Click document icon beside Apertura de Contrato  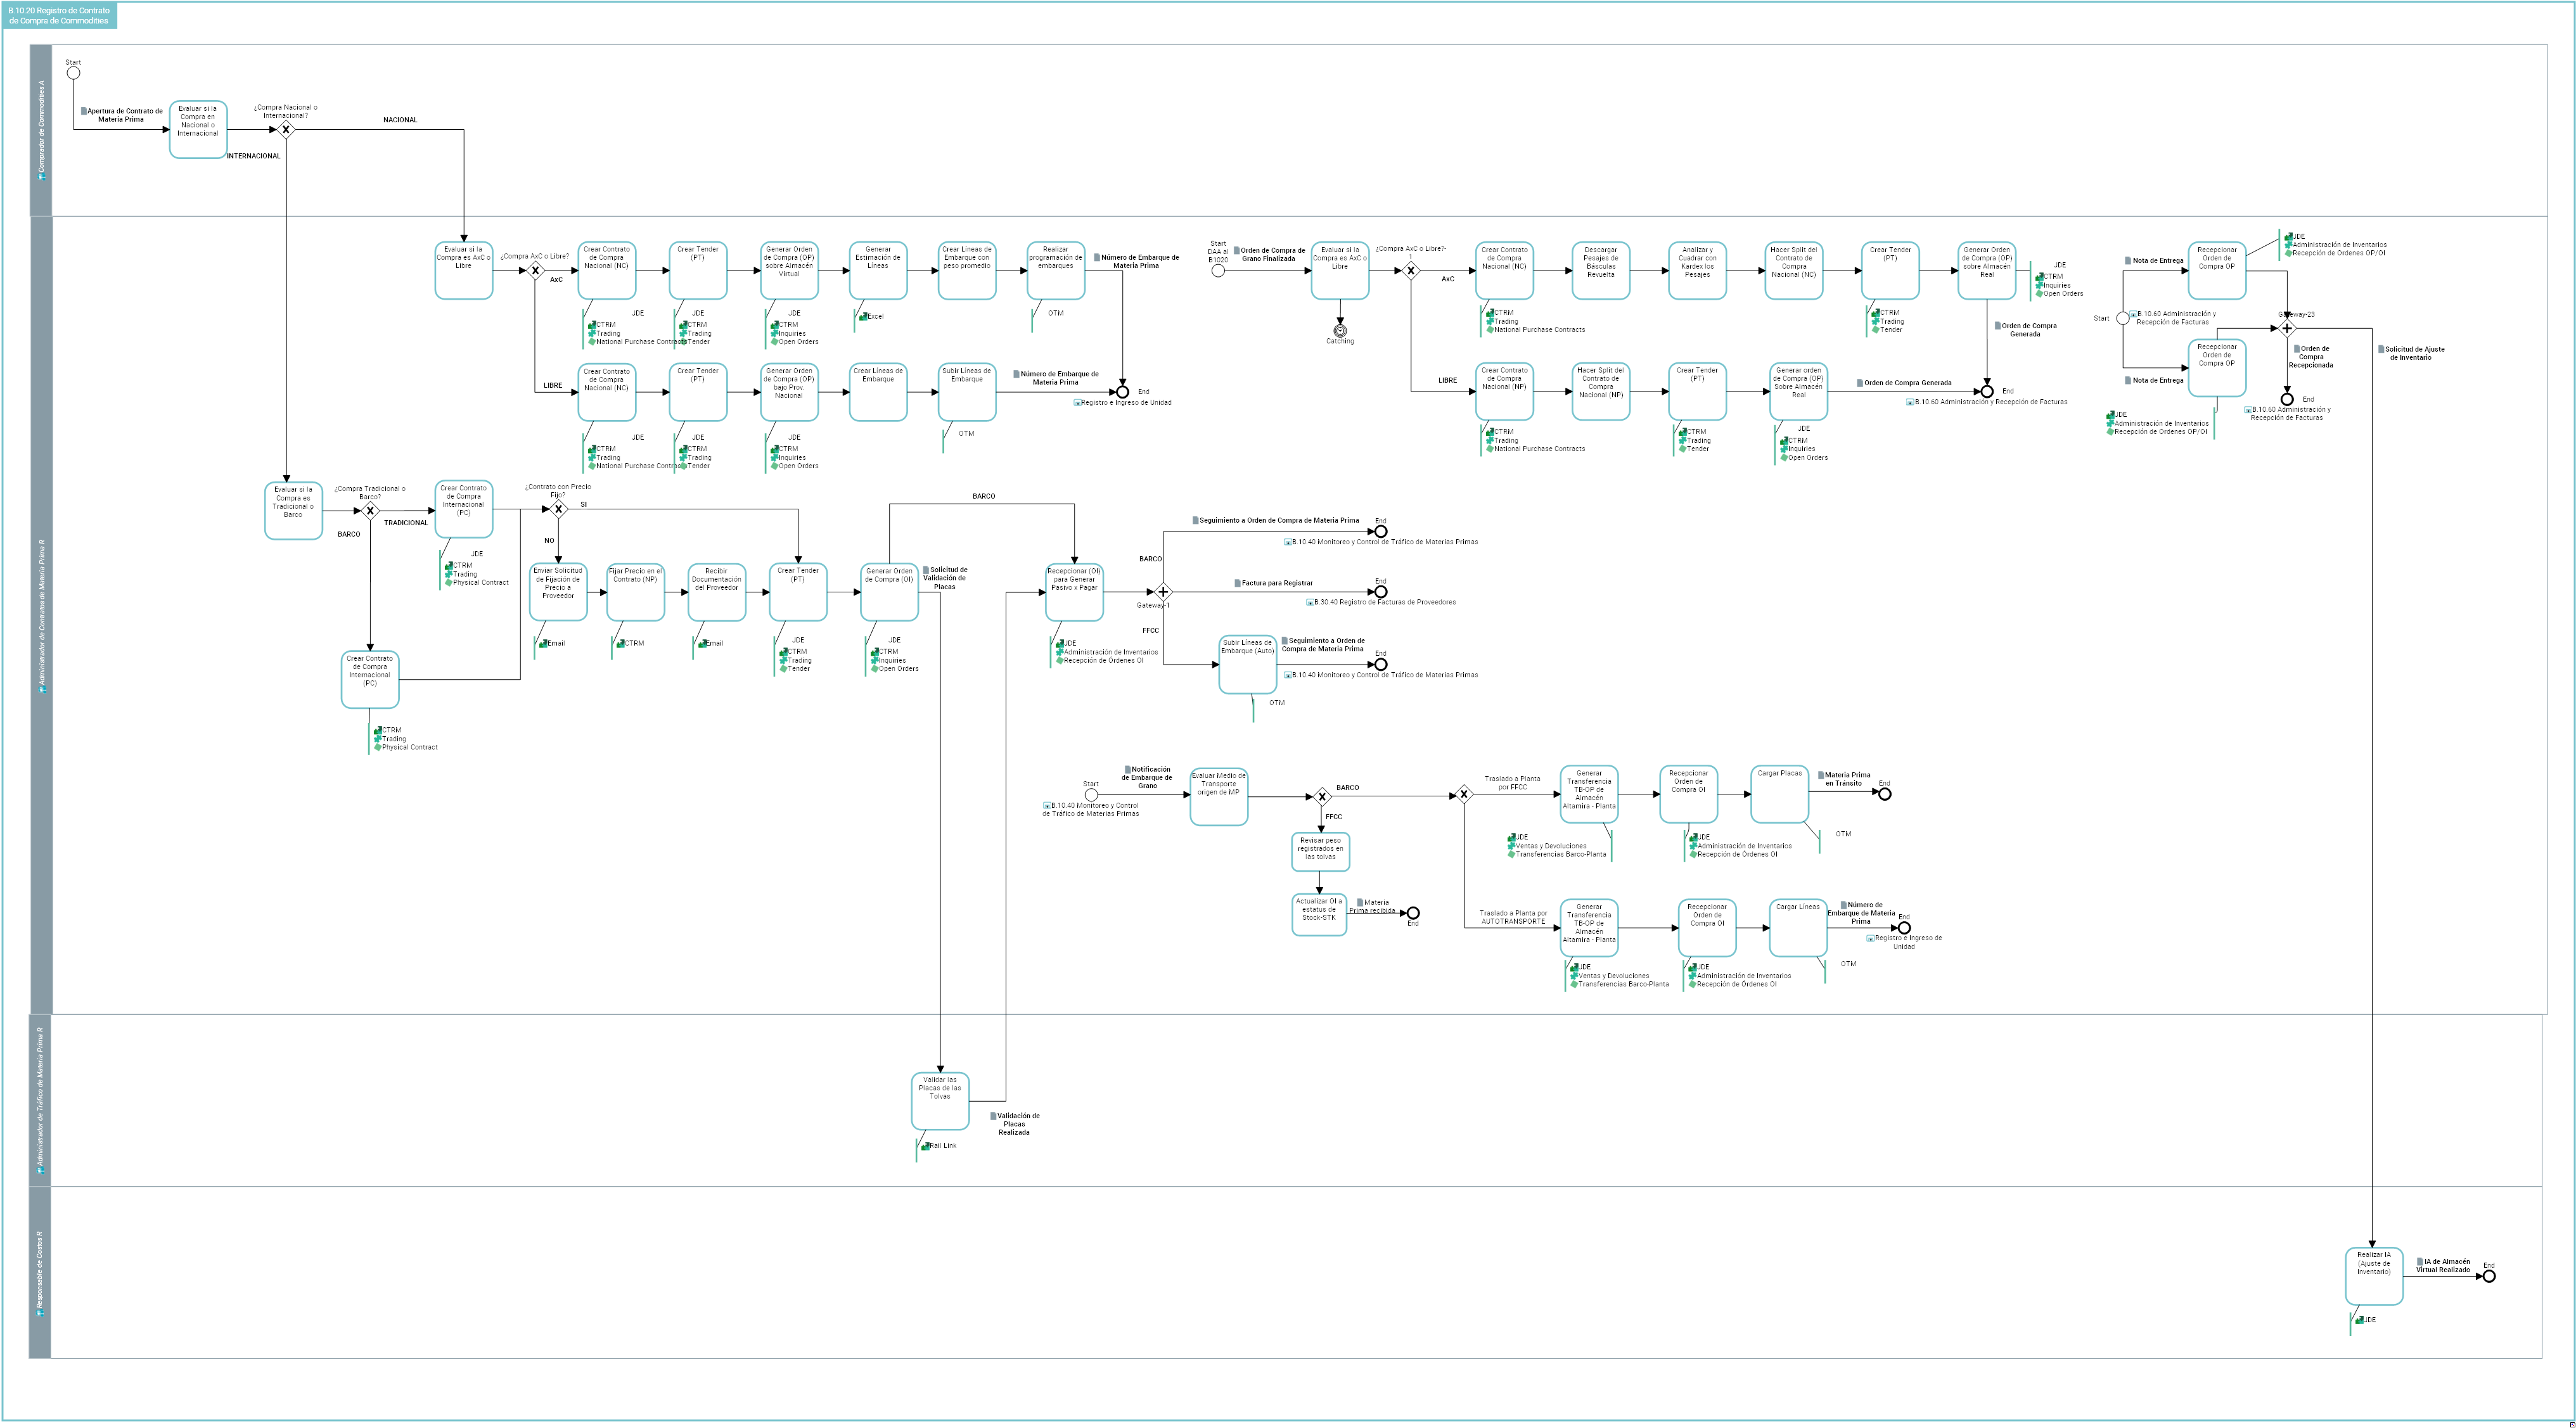click(84, 111)
